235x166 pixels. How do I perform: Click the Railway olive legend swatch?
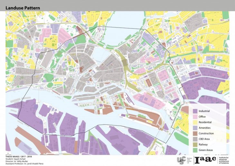pos(195,145)
